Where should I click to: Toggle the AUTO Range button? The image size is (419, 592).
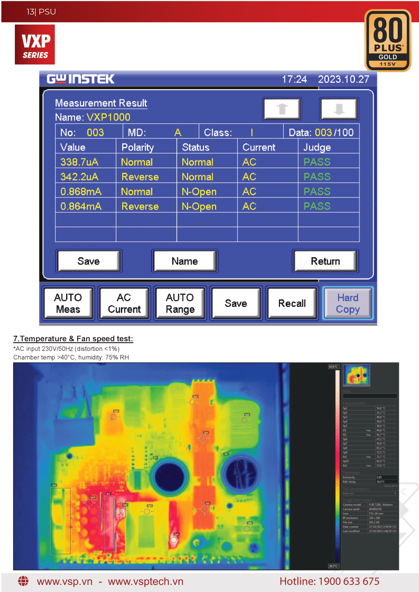tap(180, 303)
